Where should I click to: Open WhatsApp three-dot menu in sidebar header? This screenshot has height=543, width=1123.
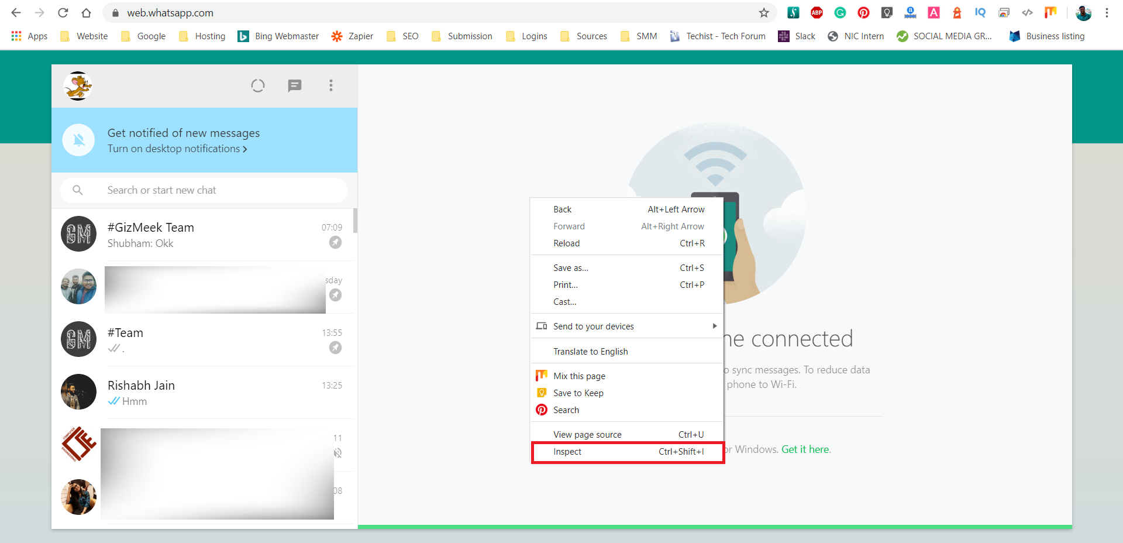[x=330, y=86]
